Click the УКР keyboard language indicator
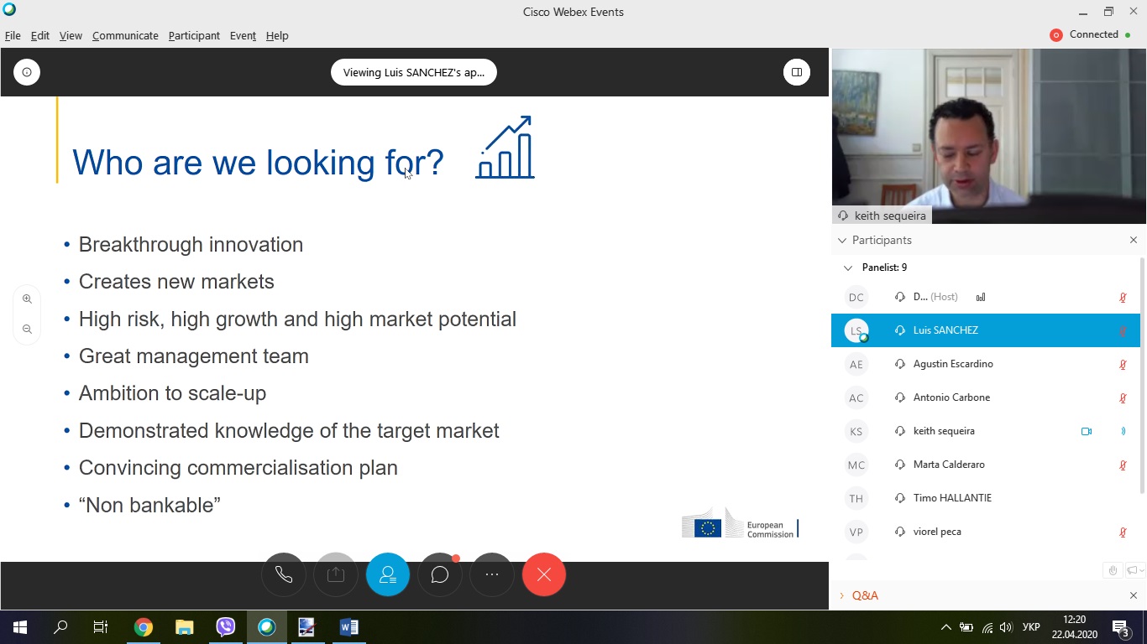The image size is (1147, 644). coord(1031,626)
